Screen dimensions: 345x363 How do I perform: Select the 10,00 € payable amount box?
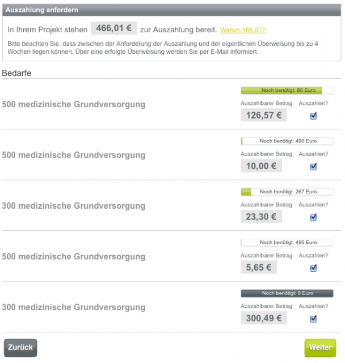pos(264,166)
